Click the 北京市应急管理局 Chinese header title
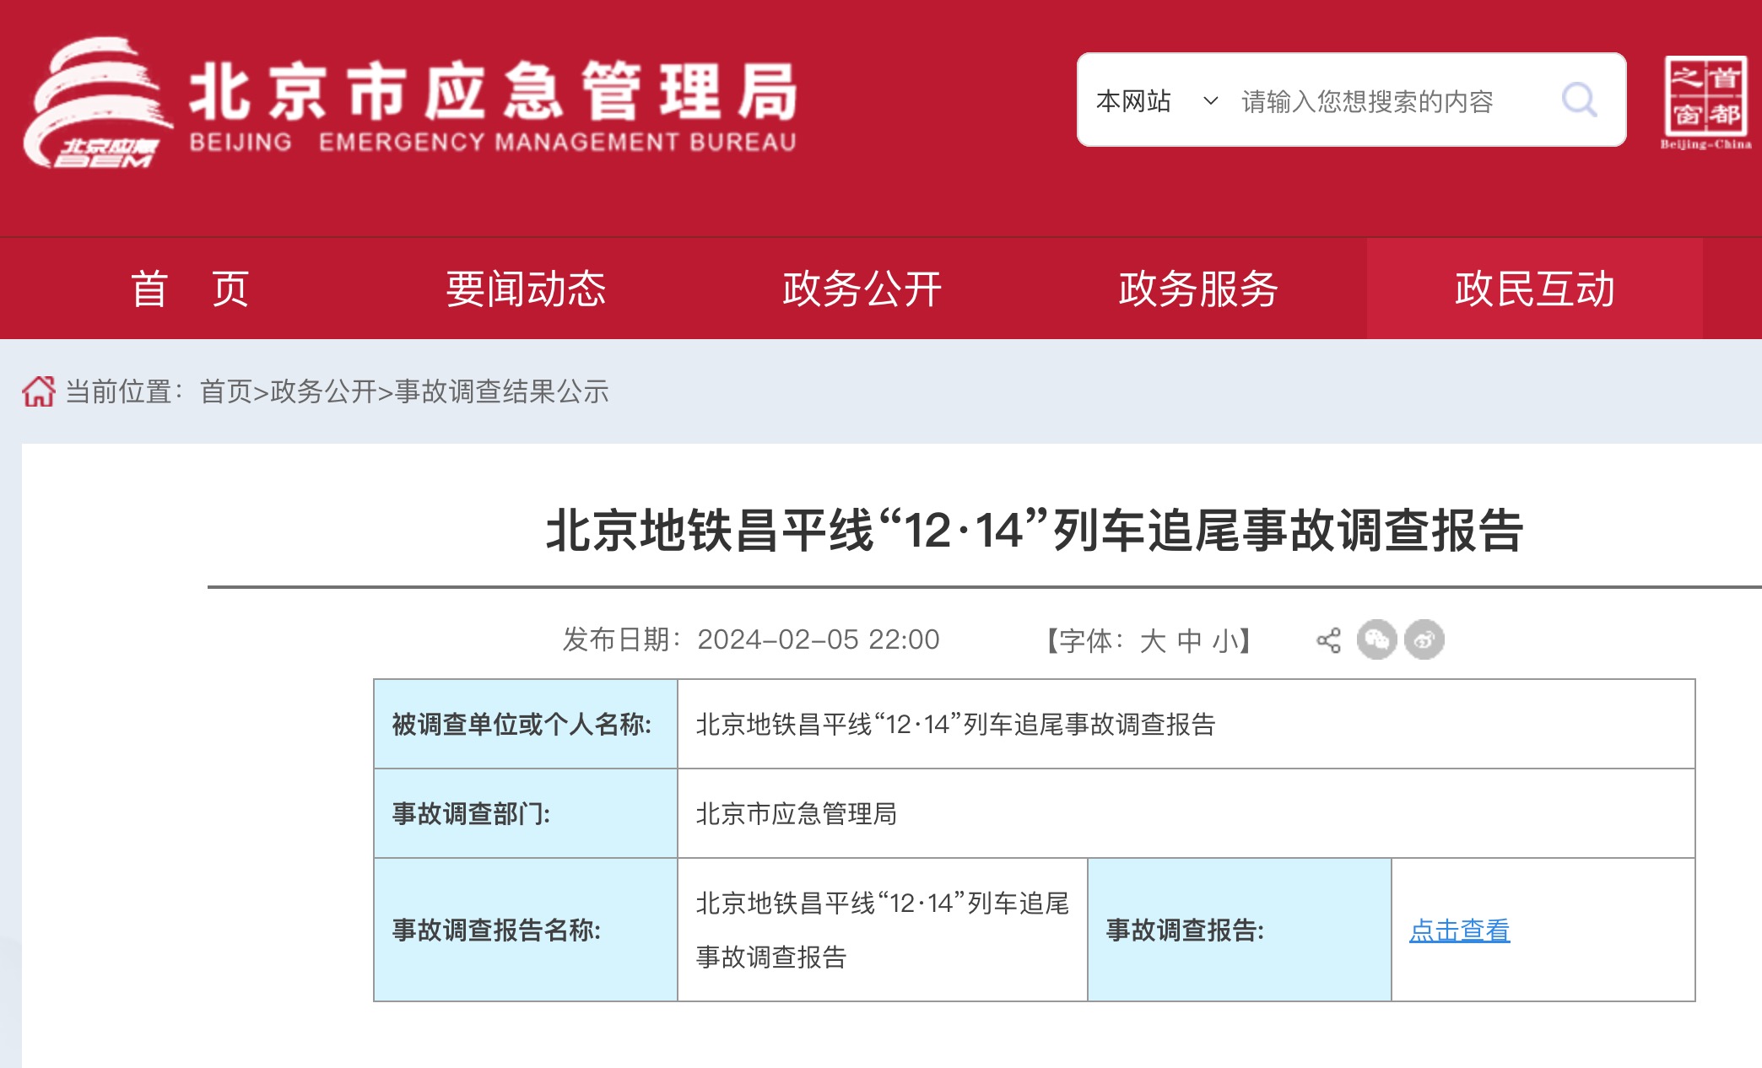The height and width of the screenshot is (1068, 1762). pyautogui.click(x=493, y=91)
